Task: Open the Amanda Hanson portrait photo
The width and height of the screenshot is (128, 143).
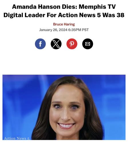Action: pyautogui.click(x=64, y=107)
